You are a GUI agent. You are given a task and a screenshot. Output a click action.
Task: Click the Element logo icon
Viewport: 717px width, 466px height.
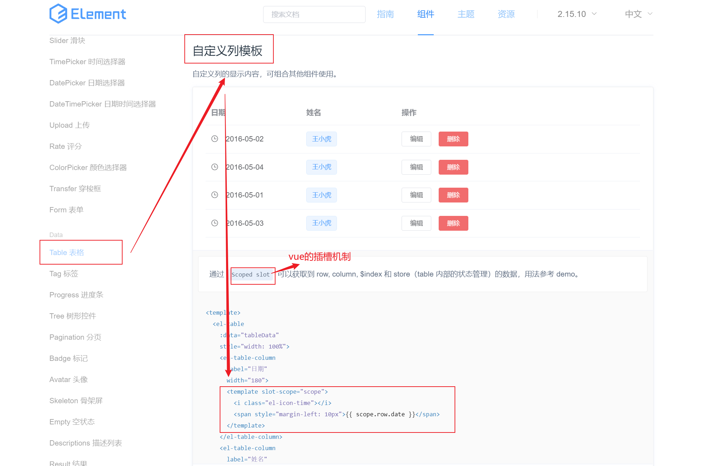tap(58, 14)
